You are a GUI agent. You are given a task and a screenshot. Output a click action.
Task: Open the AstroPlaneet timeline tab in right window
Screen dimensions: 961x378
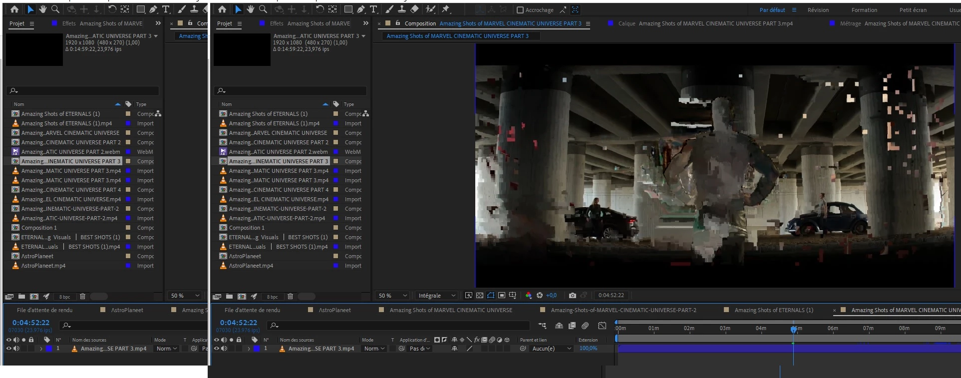coord(335,310)
